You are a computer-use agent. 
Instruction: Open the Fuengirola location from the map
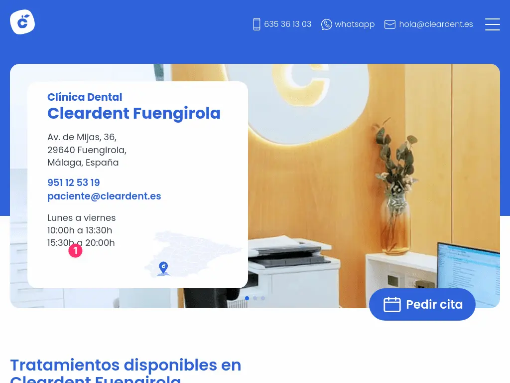click(163, 268)
